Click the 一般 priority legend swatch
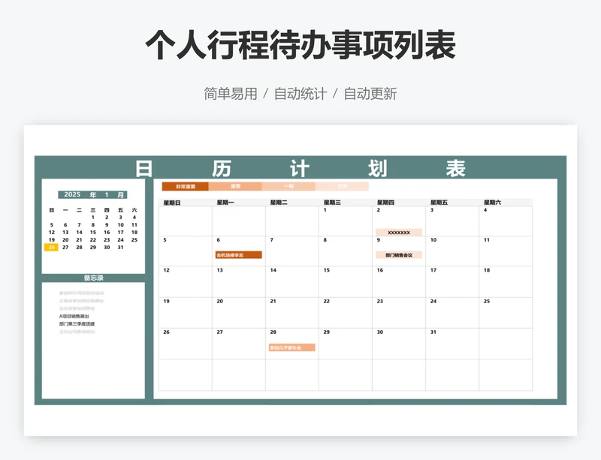The image size is (601, 460). click(x=288, y=186)
